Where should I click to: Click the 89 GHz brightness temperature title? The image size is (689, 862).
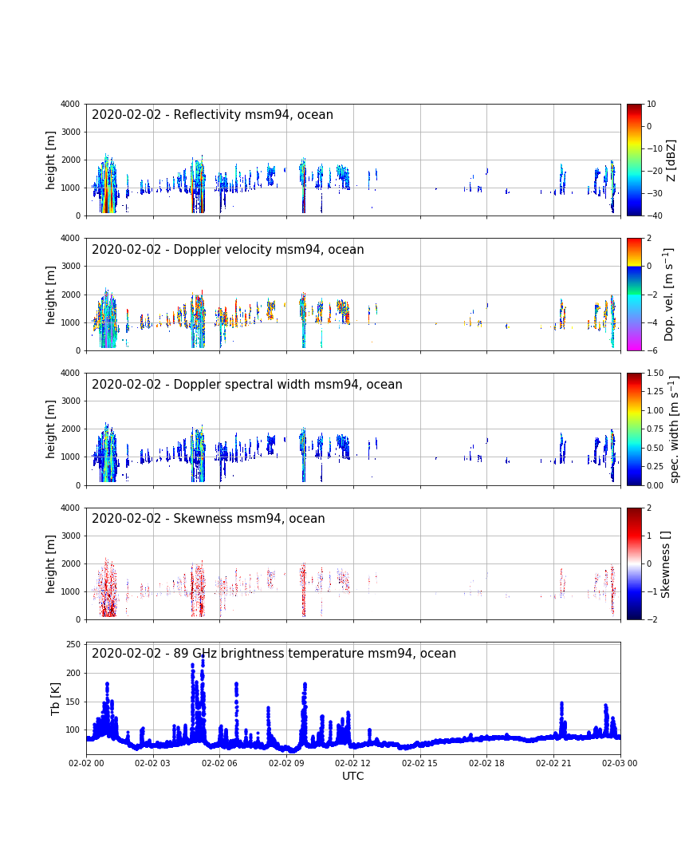274,654
